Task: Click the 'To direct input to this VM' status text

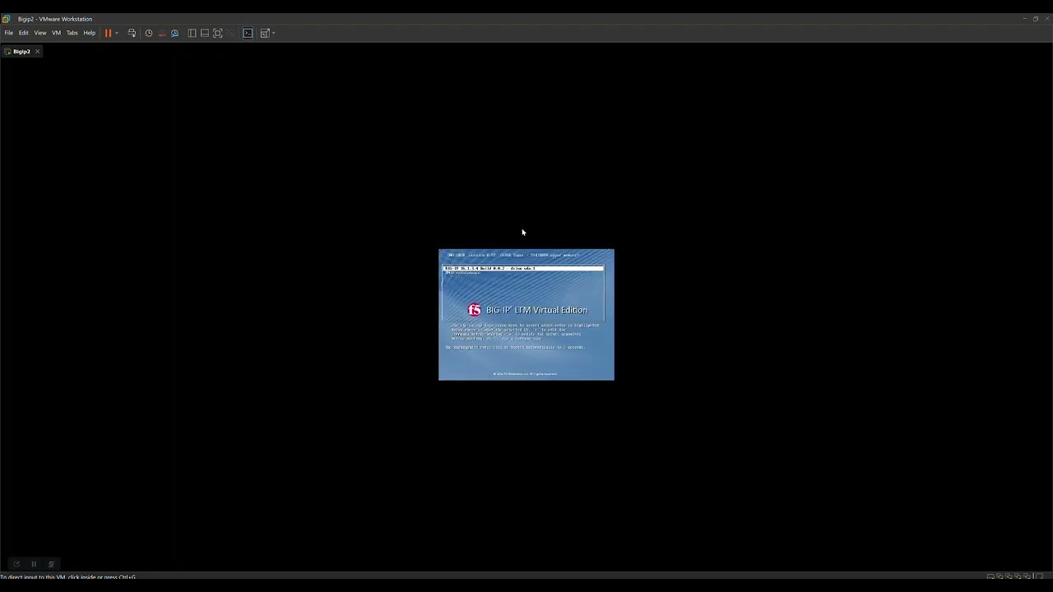Action: 68,577
